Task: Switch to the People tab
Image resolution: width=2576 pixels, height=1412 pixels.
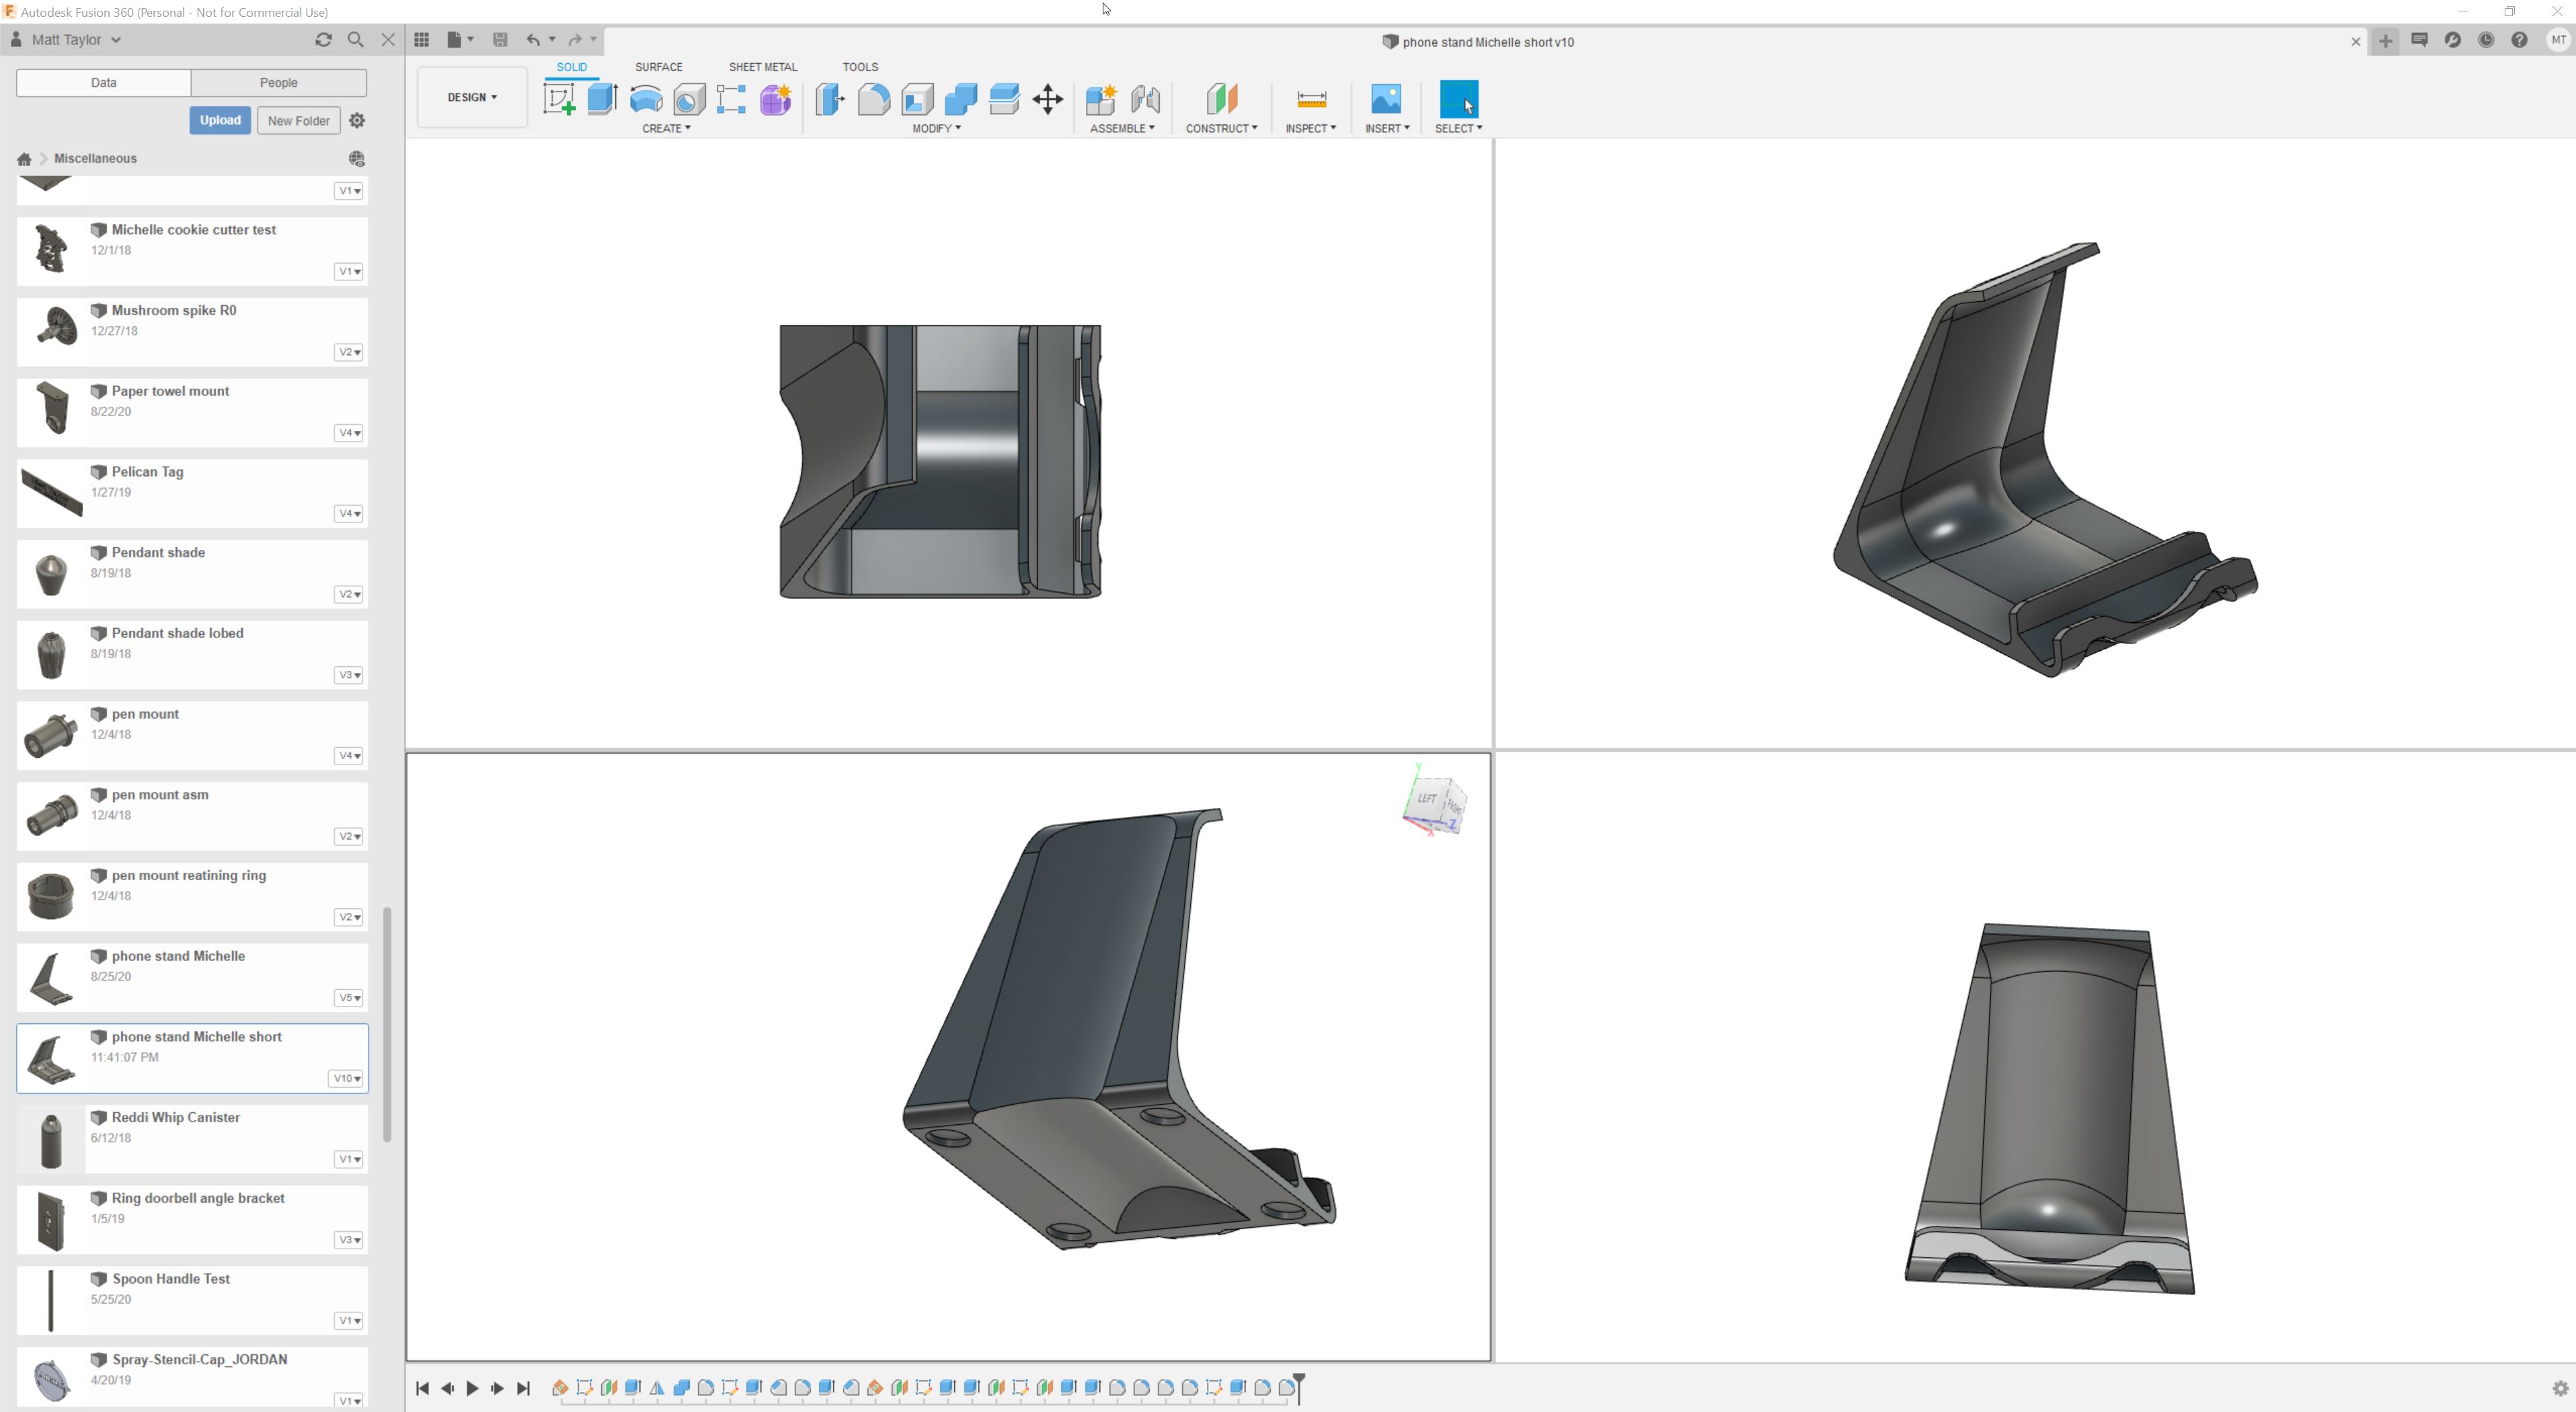Action: click(278, 83)
